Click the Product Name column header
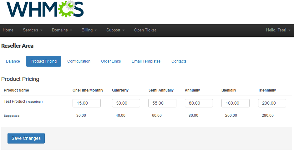This screenshot has width=294, height=151. click(x=17, y=90)
